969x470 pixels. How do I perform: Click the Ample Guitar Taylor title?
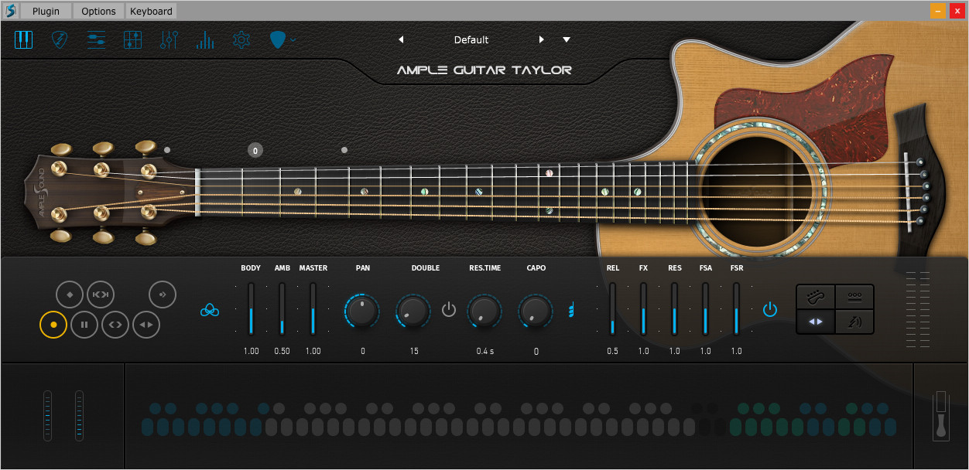pyautogui.click(x=484, y=70)
